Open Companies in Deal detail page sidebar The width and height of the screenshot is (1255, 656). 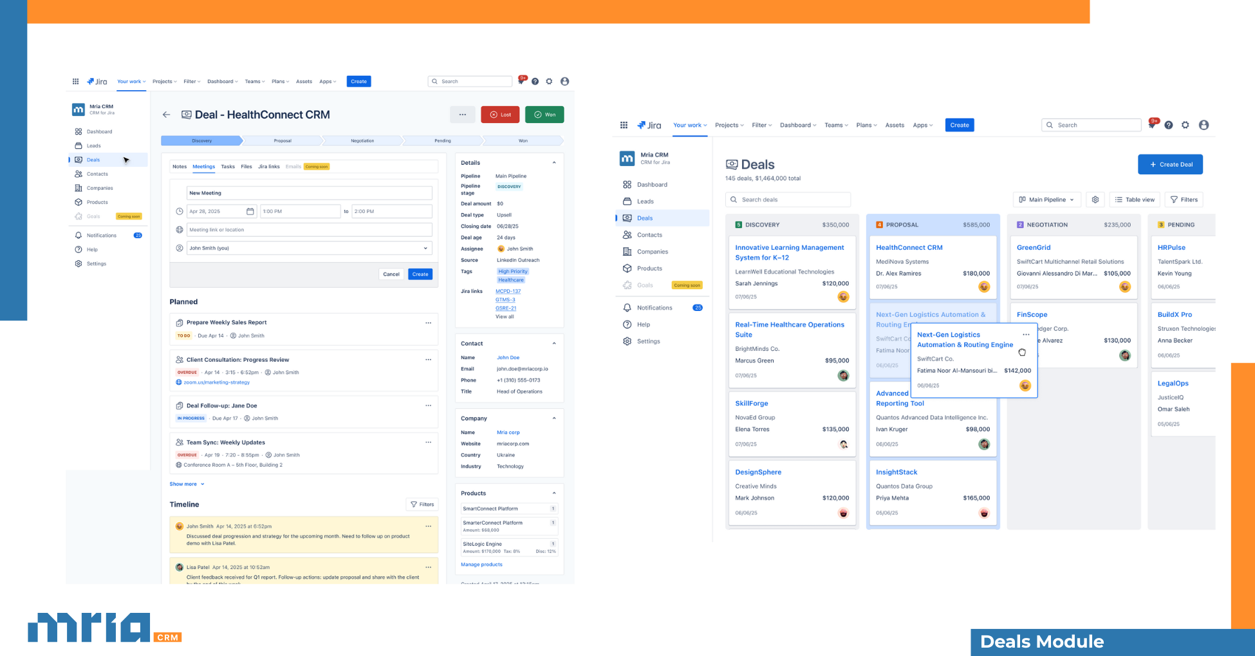(100, 188)
